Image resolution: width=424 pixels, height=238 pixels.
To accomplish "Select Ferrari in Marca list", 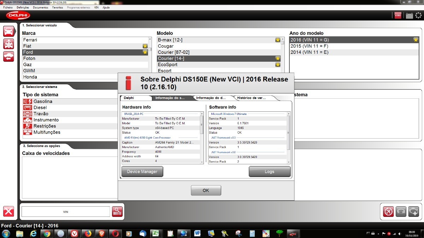I will click(86, 40).
